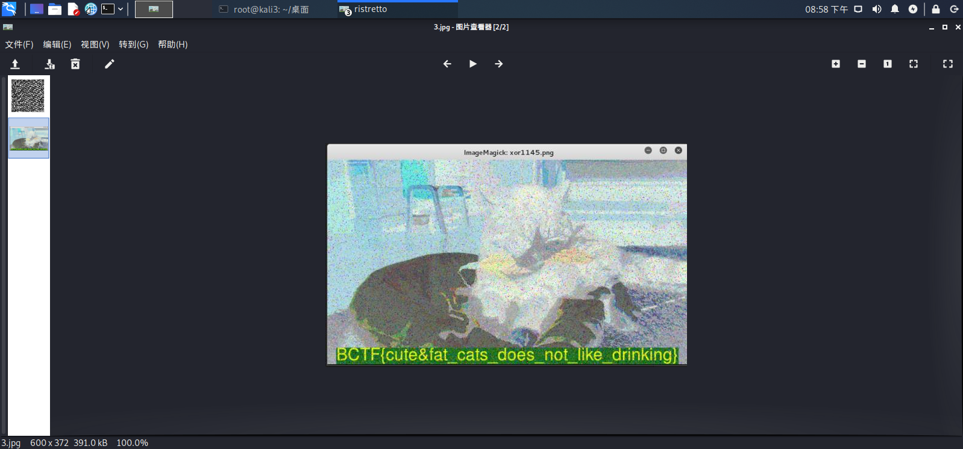963x449 pixels.
Task: Open the Kali applications menu icon
Action: [9, 9]
